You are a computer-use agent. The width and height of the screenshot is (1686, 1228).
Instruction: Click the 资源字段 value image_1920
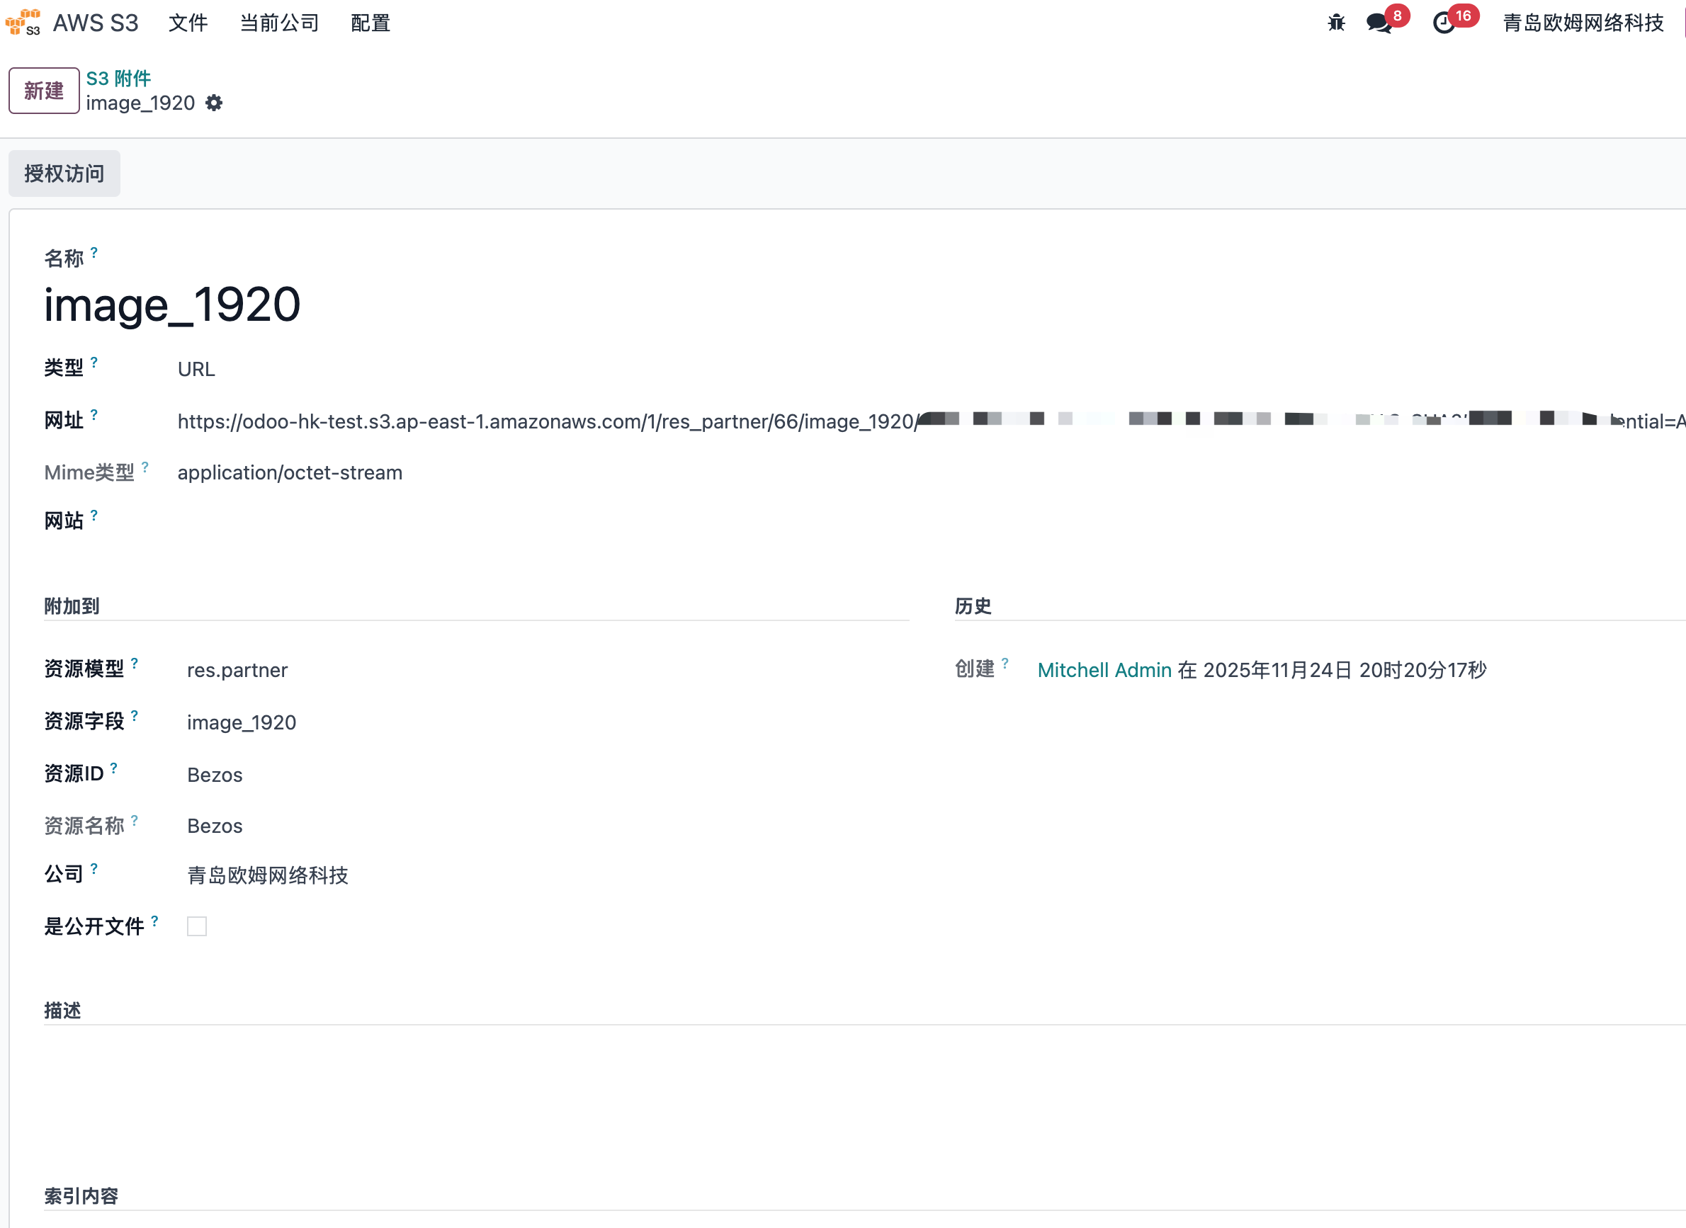point(242,722)
